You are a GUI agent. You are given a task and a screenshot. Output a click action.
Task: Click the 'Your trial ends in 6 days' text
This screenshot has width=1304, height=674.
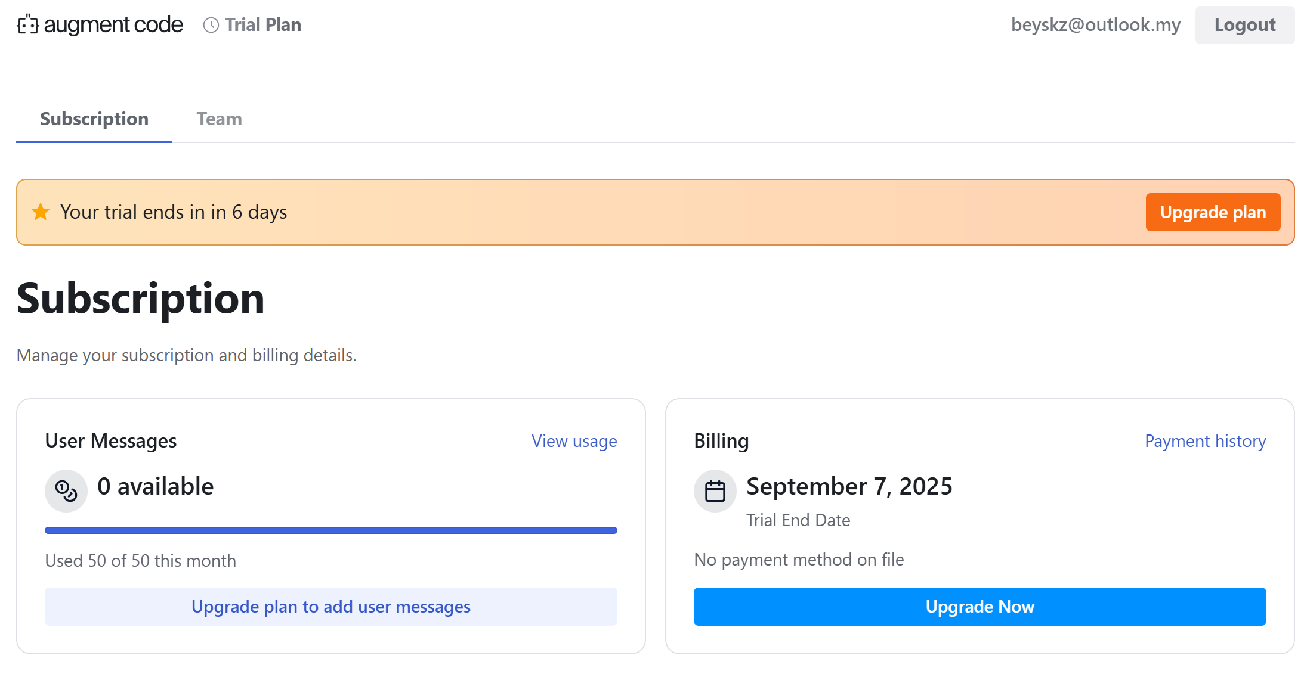pos(174,212)
